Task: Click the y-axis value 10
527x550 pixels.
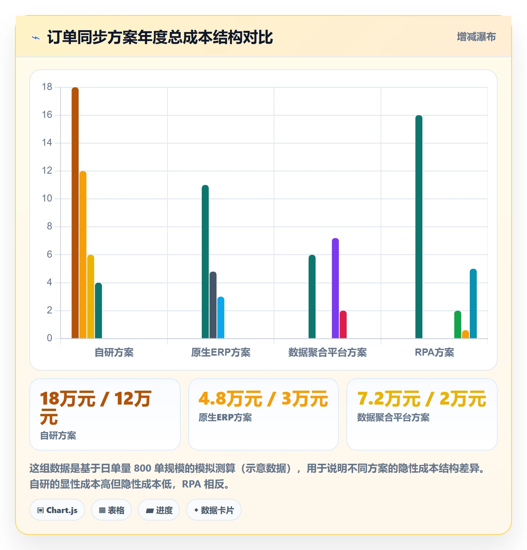Action: pos(47,199)
